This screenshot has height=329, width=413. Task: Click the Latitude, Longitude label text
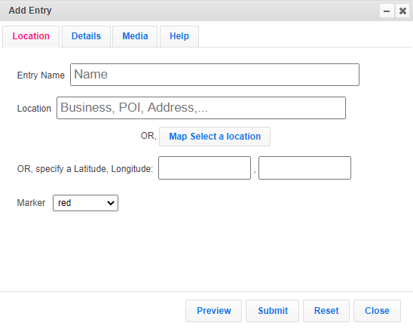85,169
